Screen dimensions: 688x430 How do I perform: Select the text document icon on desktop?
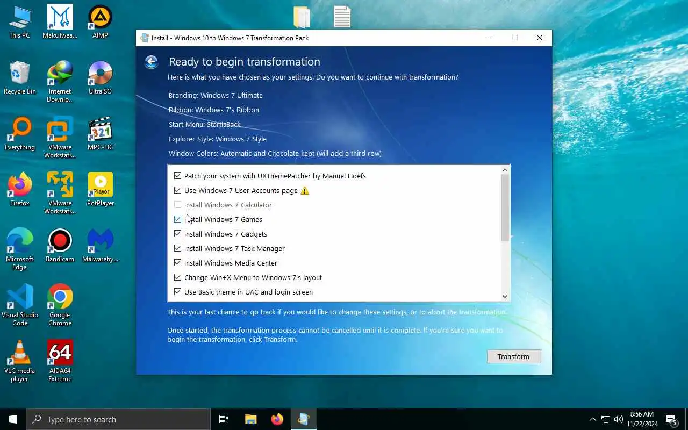point(342,17)
